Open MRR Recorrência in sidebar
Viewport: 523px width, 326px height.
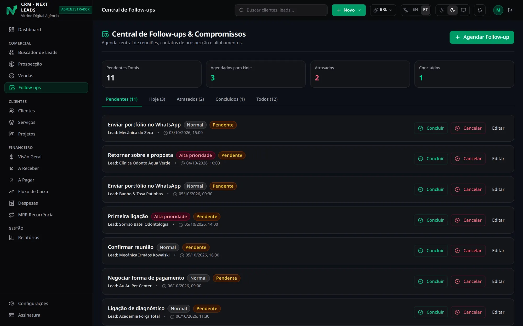click(x=46, y=215)
